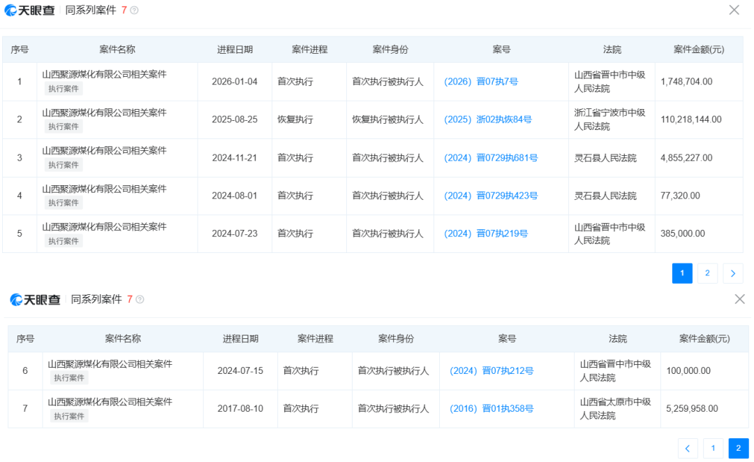Click the 天眼查 logo in top panel
The height and width of the screenshot is (462, 754).
tap(30, 10)
